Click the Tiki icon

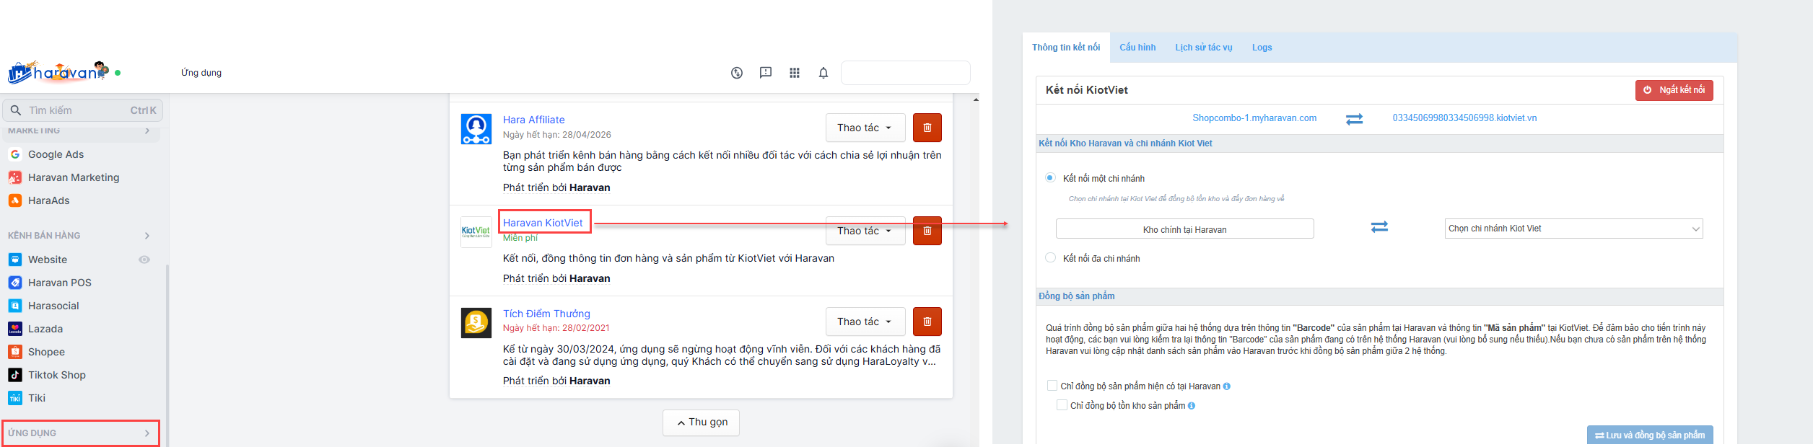15,398
